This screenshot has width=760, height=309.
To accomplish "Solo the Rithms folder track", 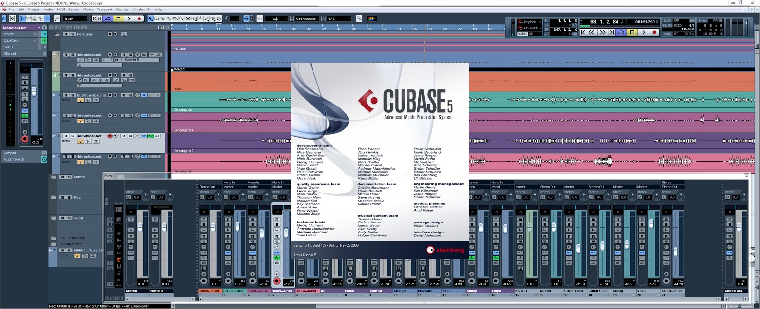I will [x=69, y=177].
